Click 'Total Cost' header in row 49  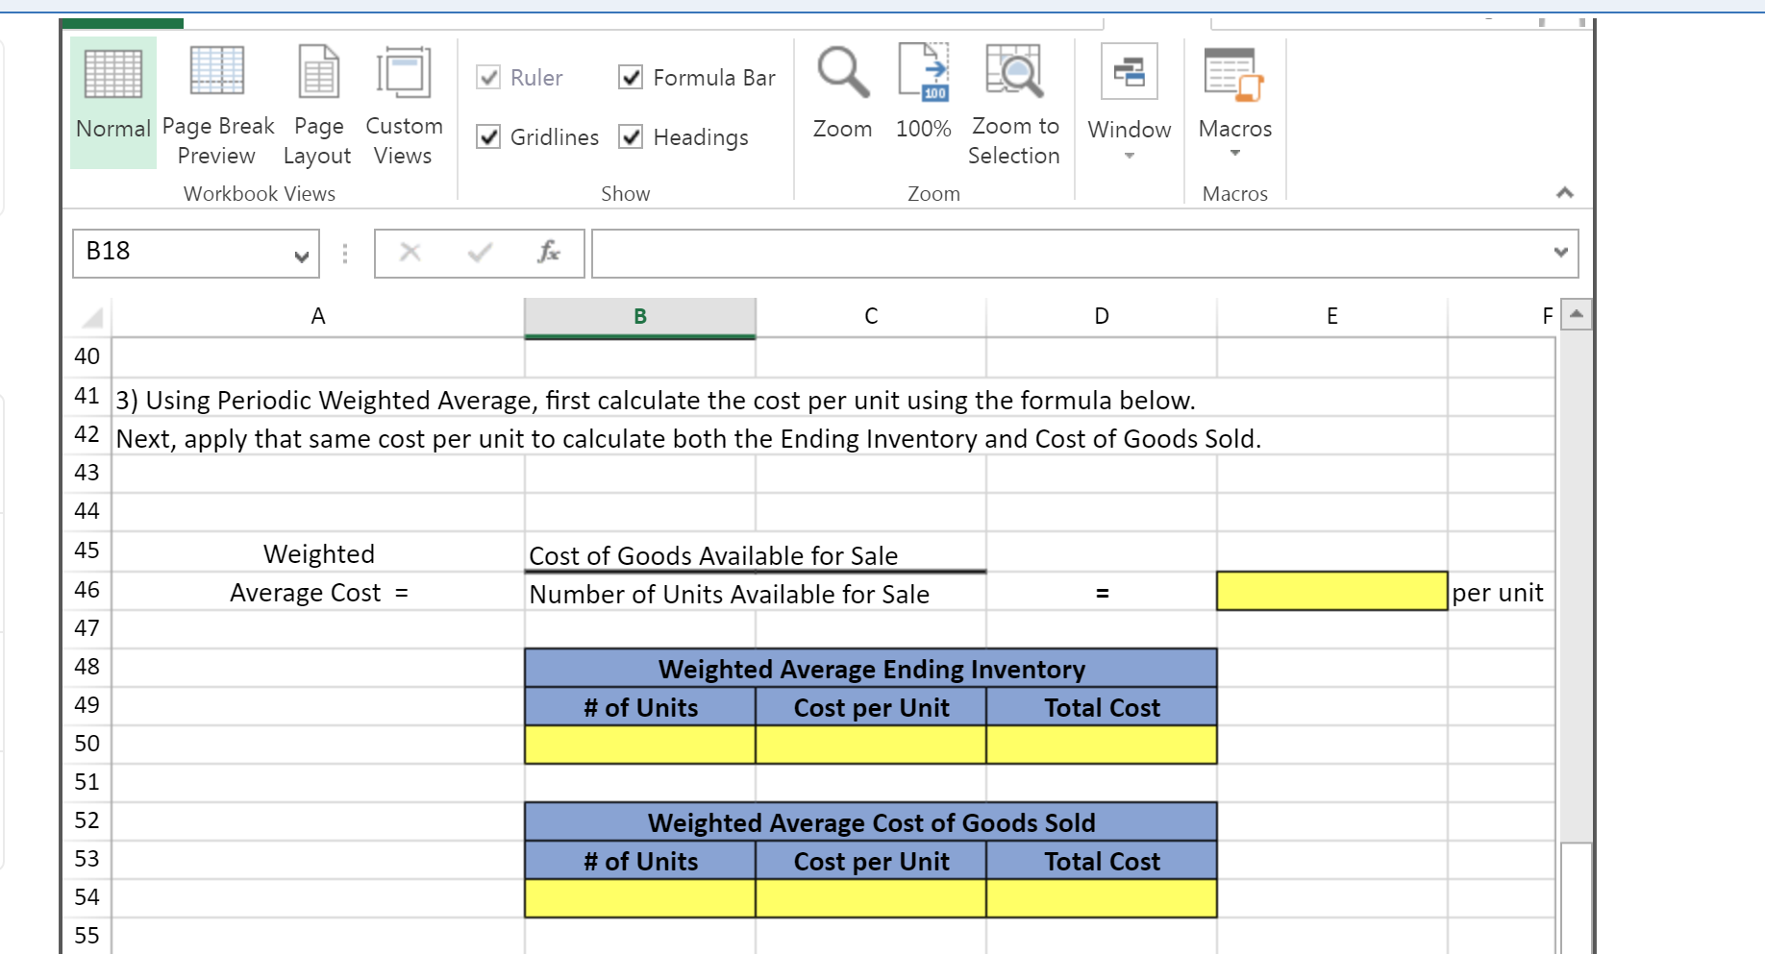click(1102, 707)
